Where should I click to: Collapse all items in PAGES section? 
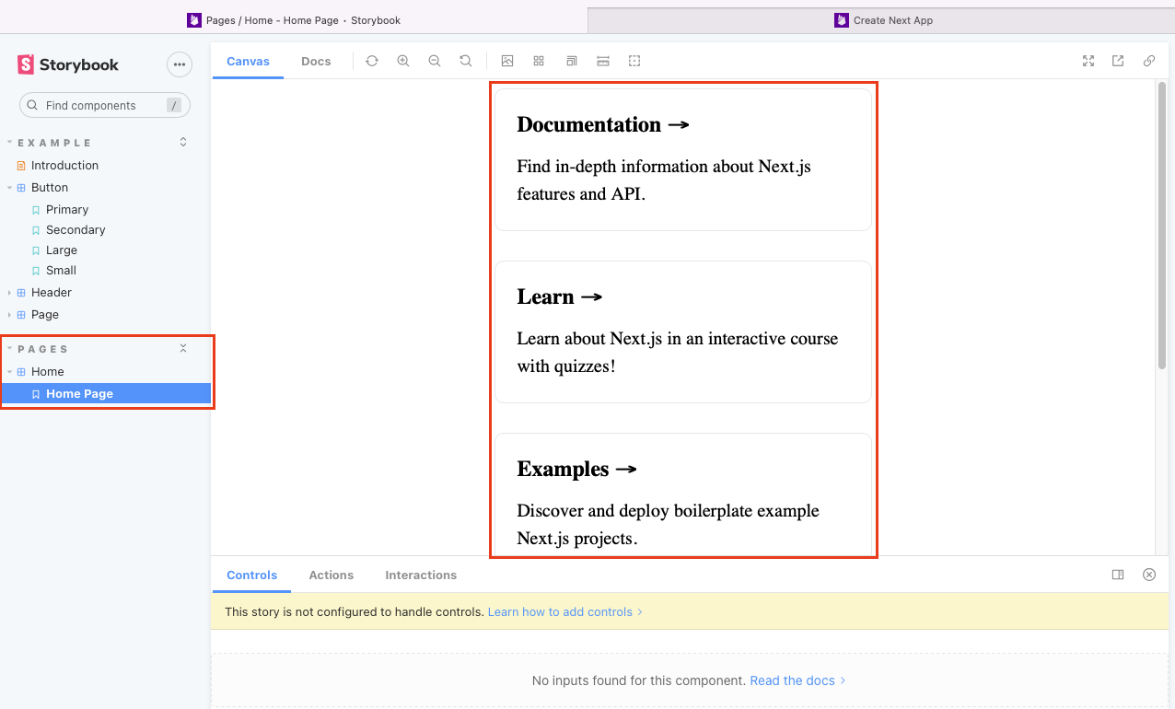pos(183,348)
